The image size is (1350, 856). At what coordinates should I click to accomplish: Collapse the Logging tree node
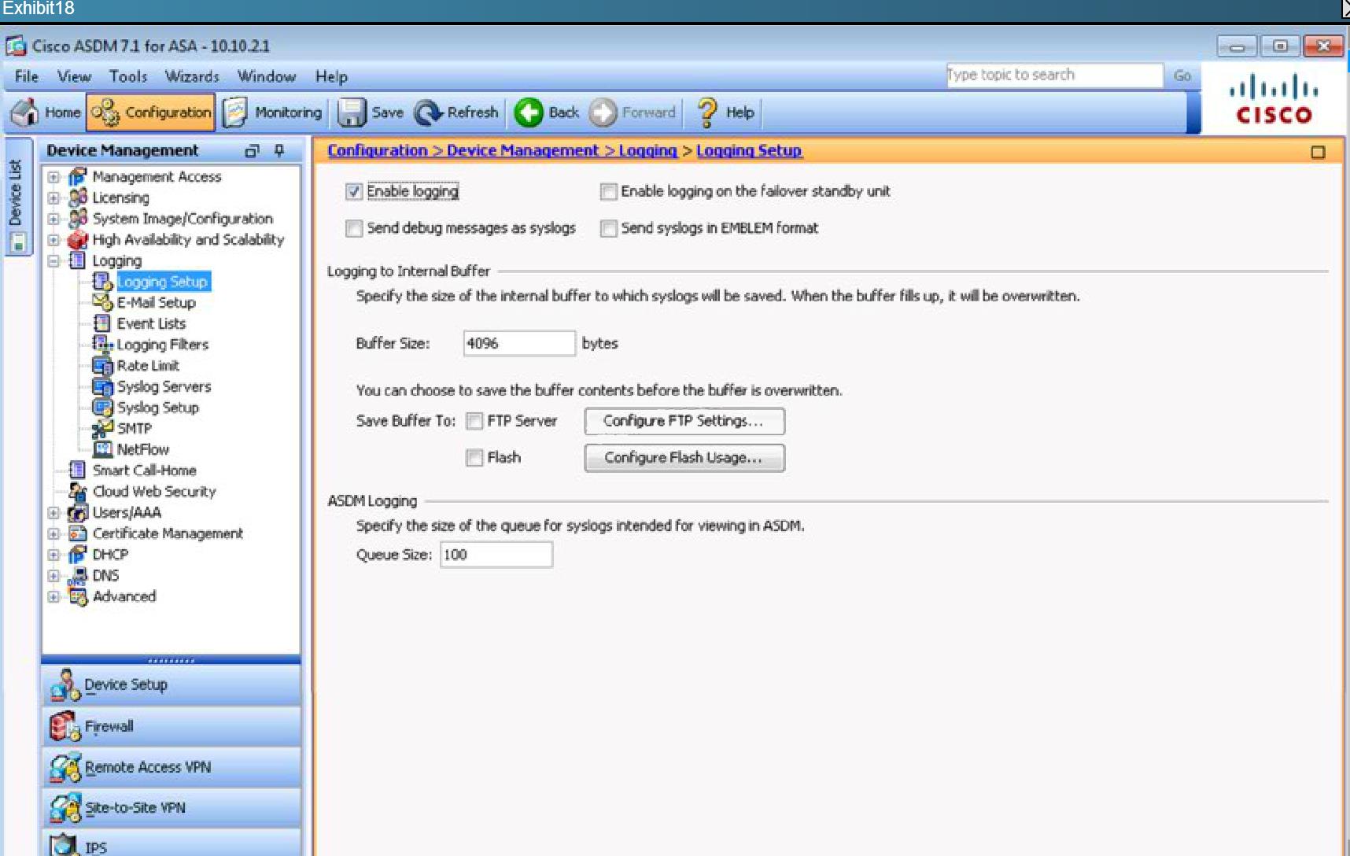(53, 260)
